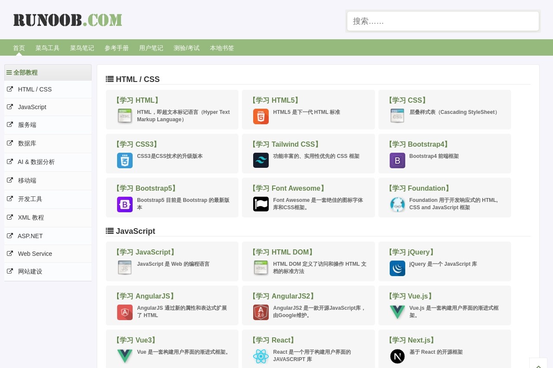Open the 菜鸟工具 navigation item
Image resolution: width=553 pixels, height=368 pixels.
(x=48, y=48)
